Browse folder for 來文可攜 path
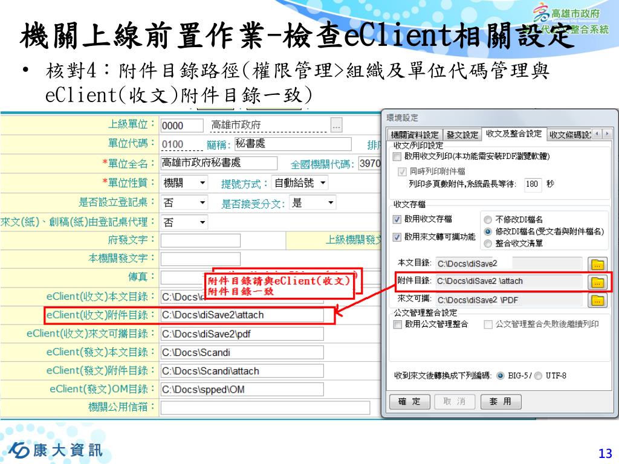Viewport: 619px width, 464px height. point(597,300)
